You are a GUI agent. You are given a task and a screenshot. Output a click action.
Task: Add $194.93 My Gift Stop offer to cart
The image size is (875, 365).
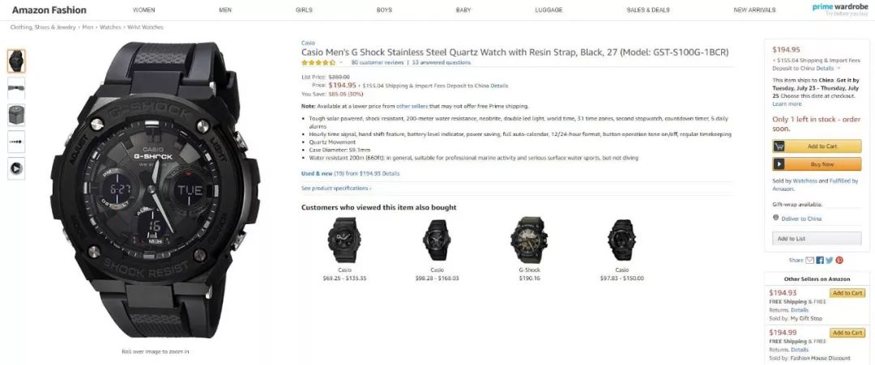tap(847, 293)
